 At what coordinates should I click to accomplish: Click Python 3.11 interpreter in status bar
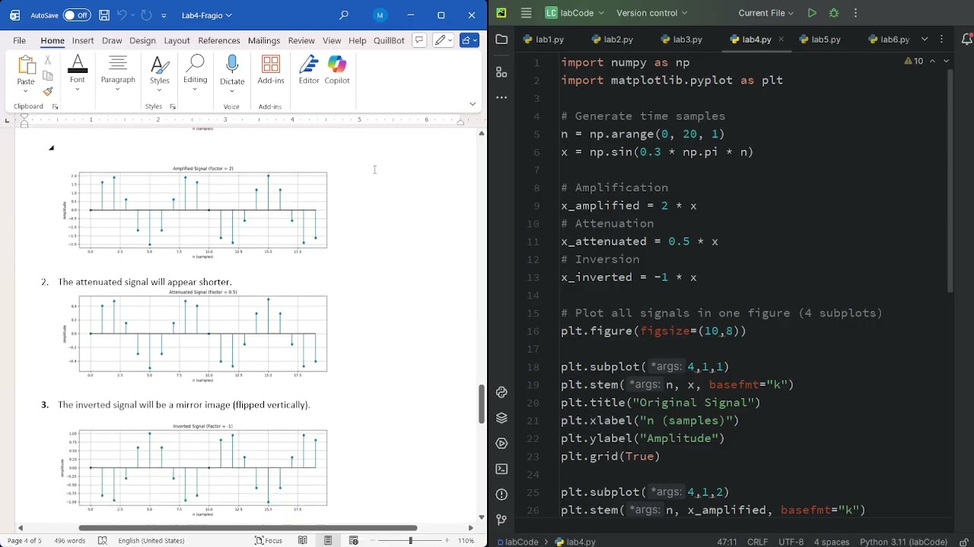tap(903, 542)
